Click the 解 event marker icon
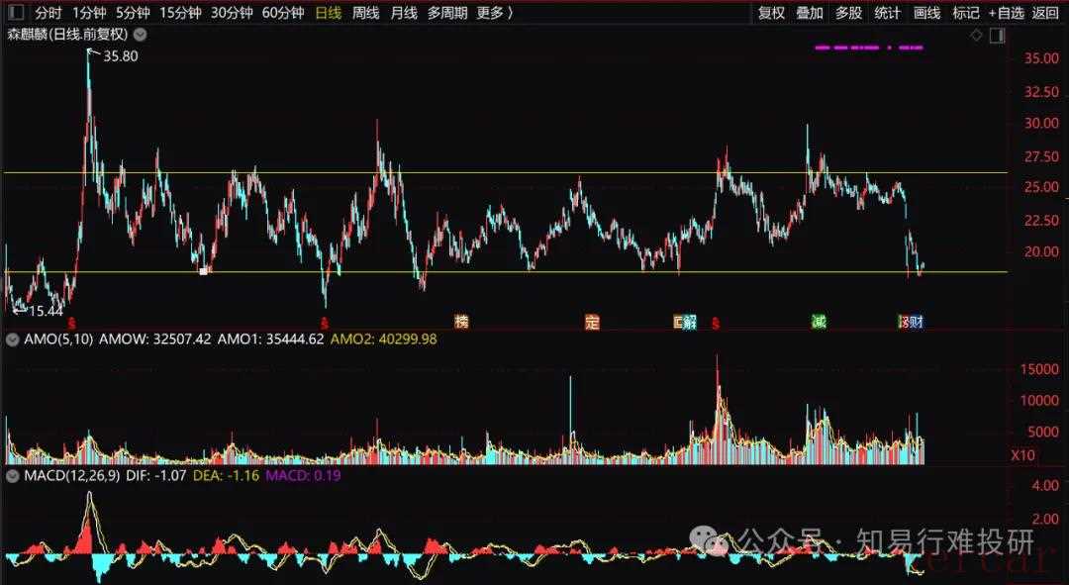This screenshot has width=1069, height=585. point(688,322)
